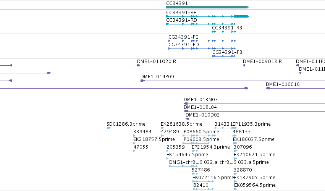
Task: Select the DME1-013N03 clone label
Action: coord(200,100)
